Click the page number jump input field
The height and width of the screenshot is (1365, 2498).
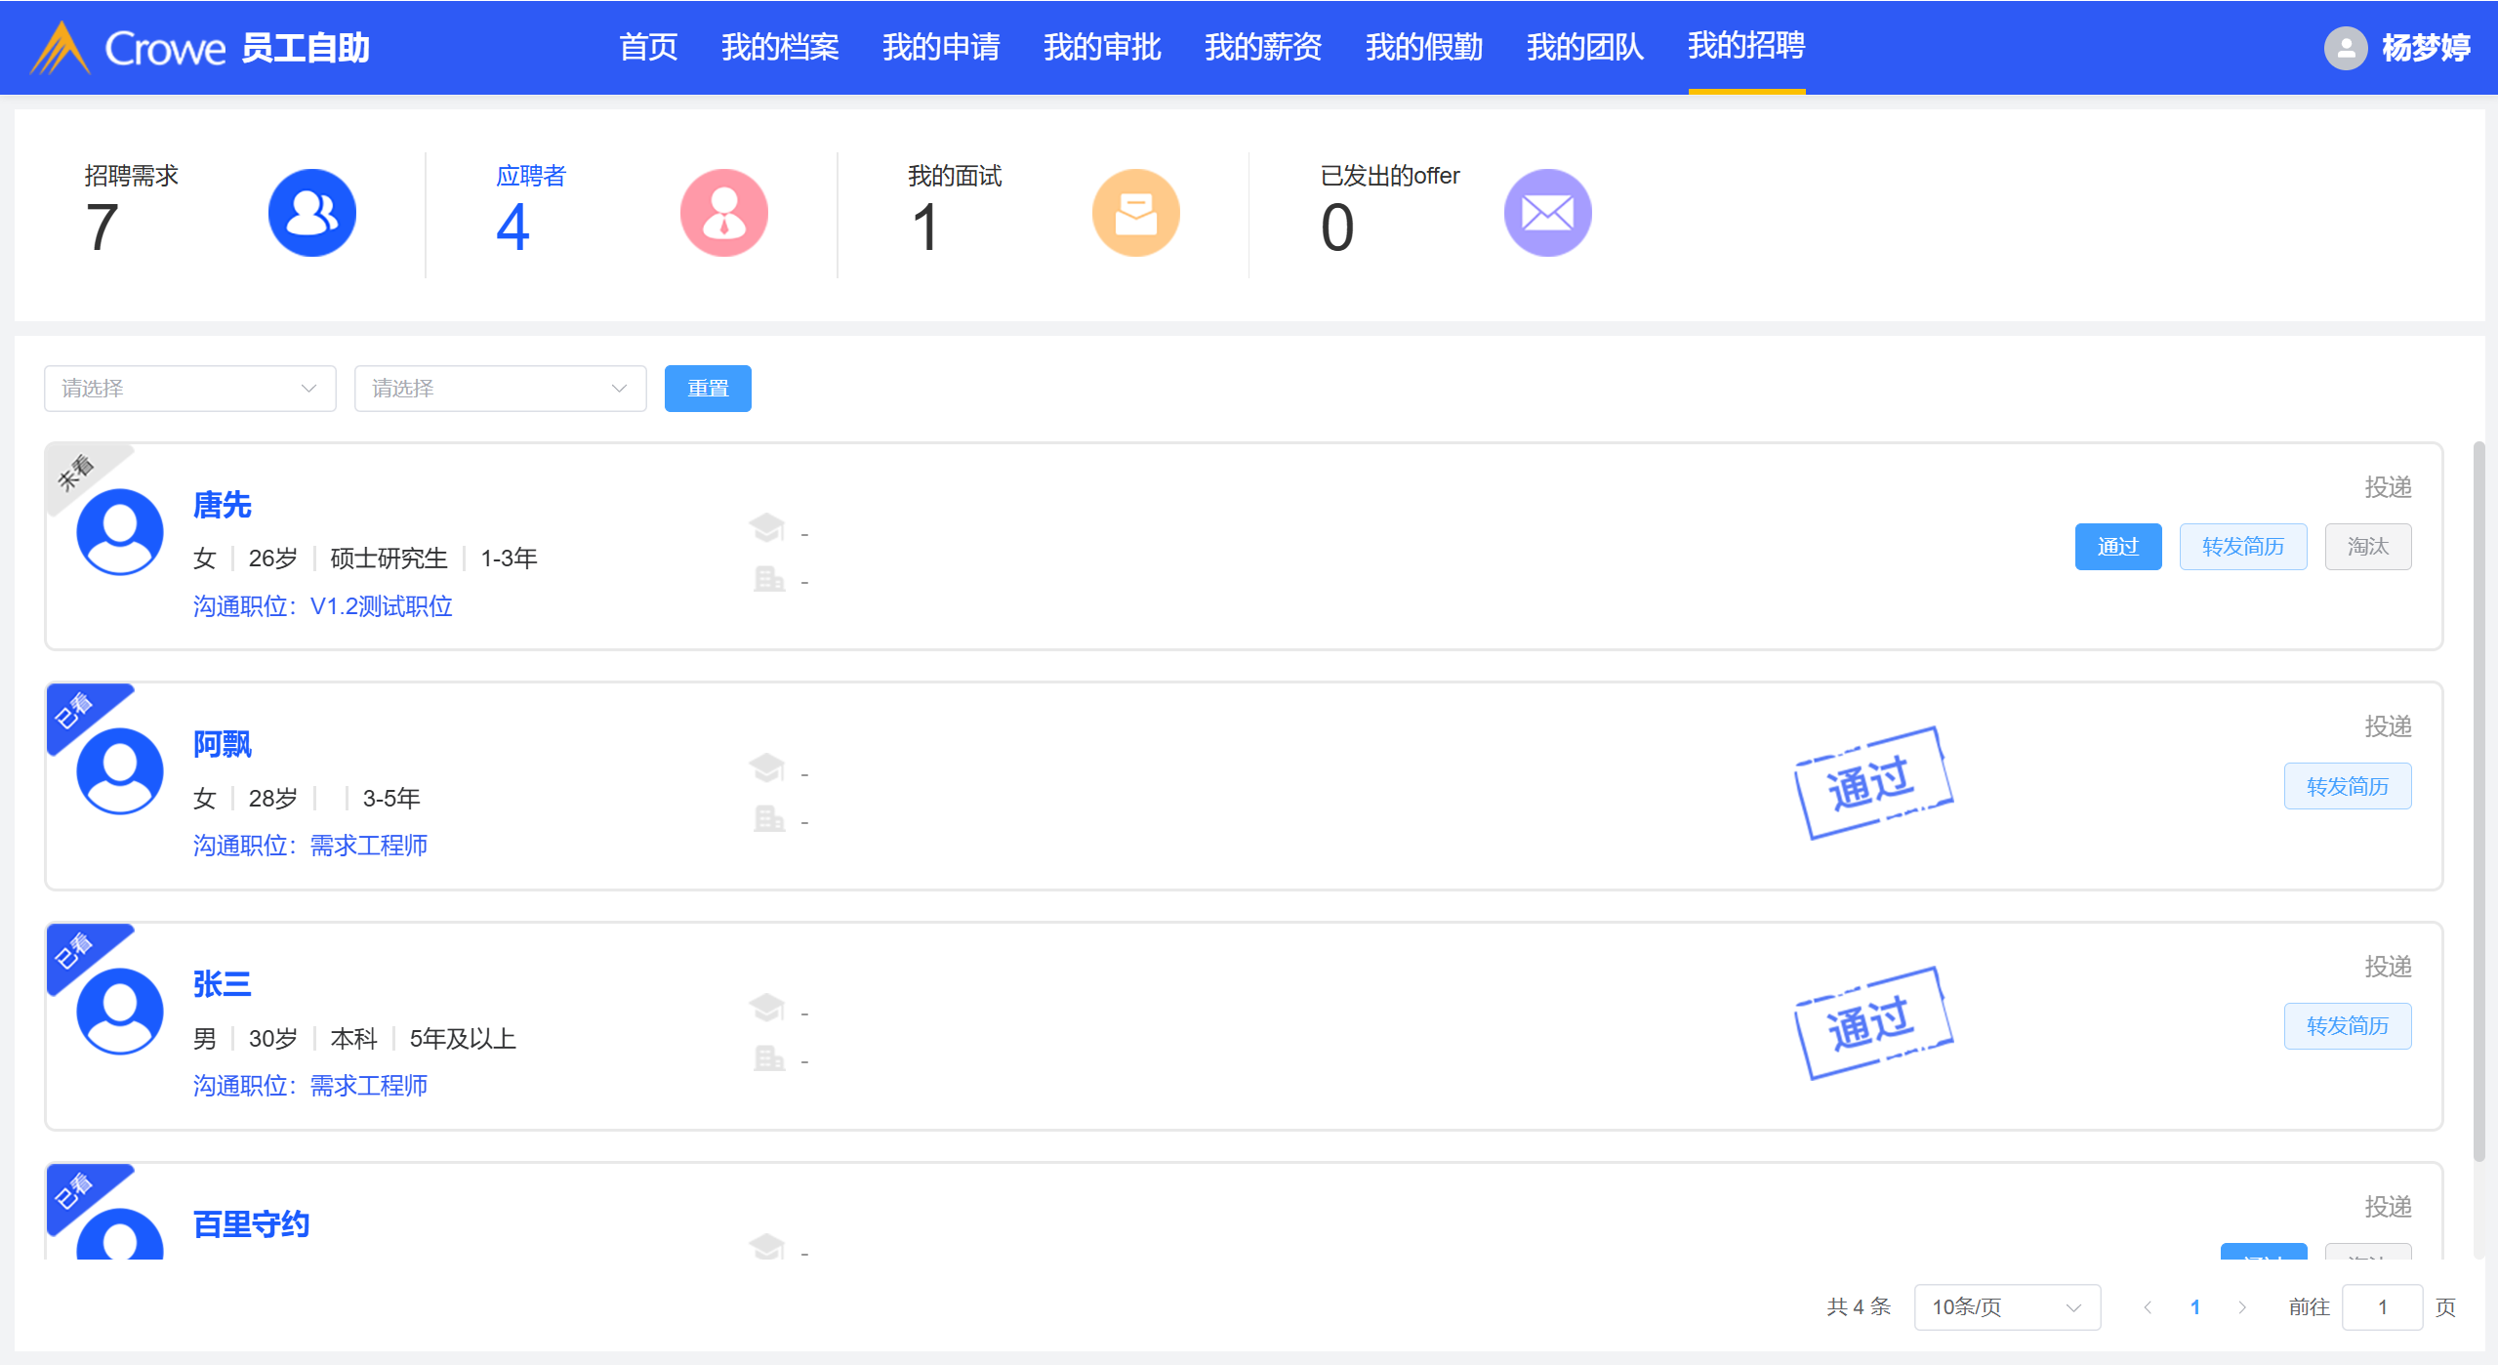(x=2381, y=1306)
